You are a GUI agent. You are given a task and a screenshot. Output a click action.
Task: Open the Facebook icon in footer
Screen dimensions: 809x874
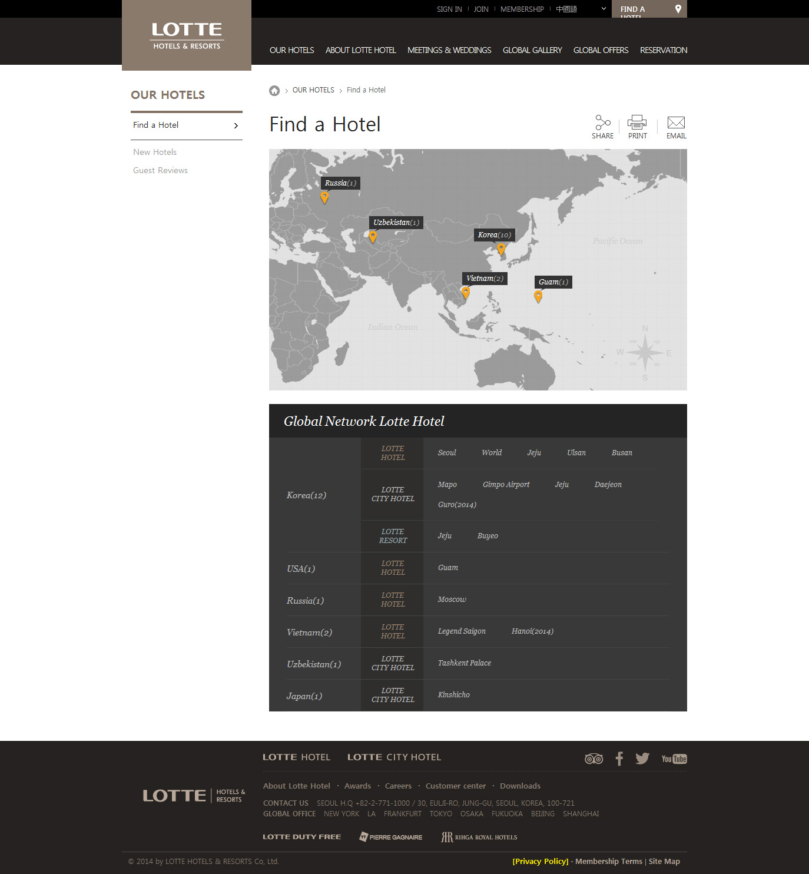619,759
